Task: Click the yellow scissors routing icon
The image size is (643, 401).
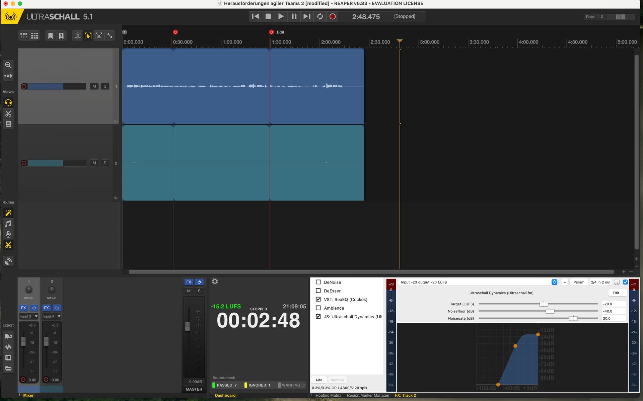Action: (8, 245)
